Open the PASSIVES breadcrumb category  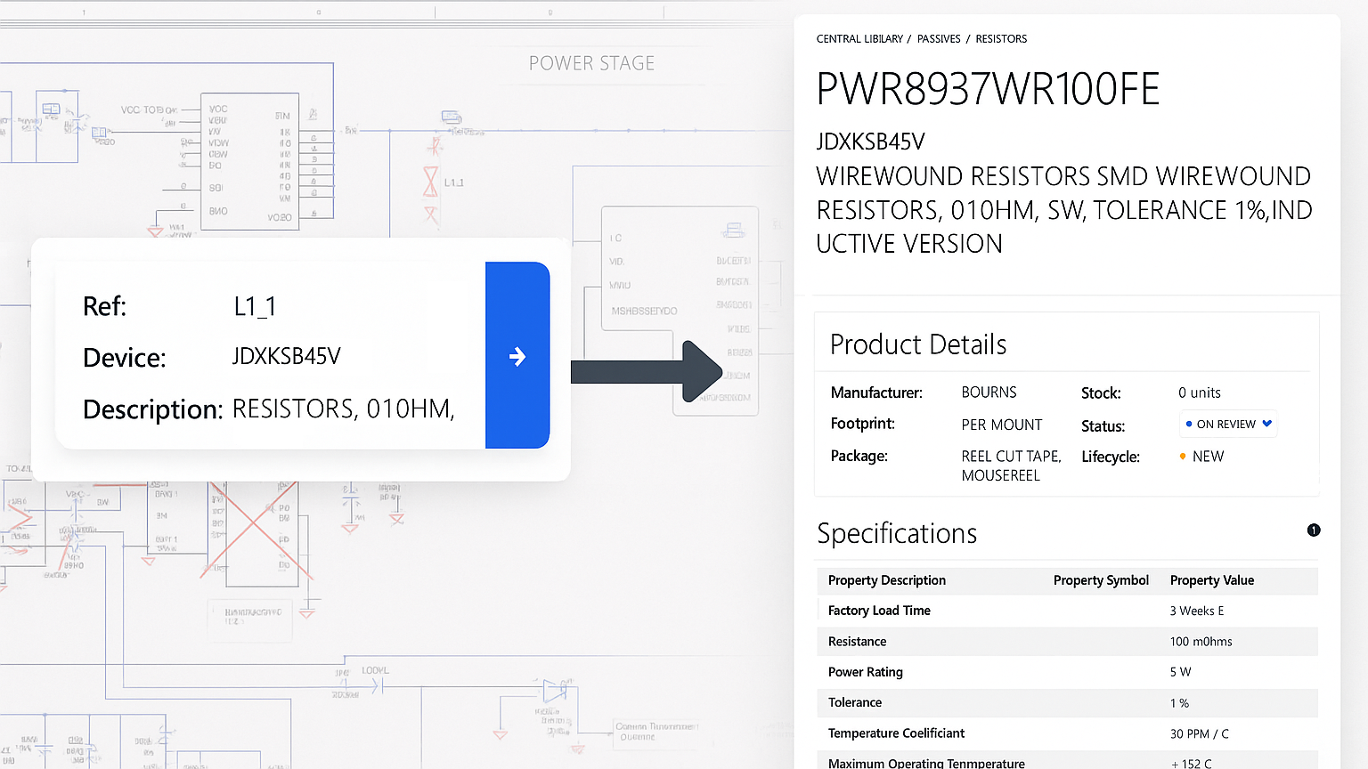pos(939,39)
